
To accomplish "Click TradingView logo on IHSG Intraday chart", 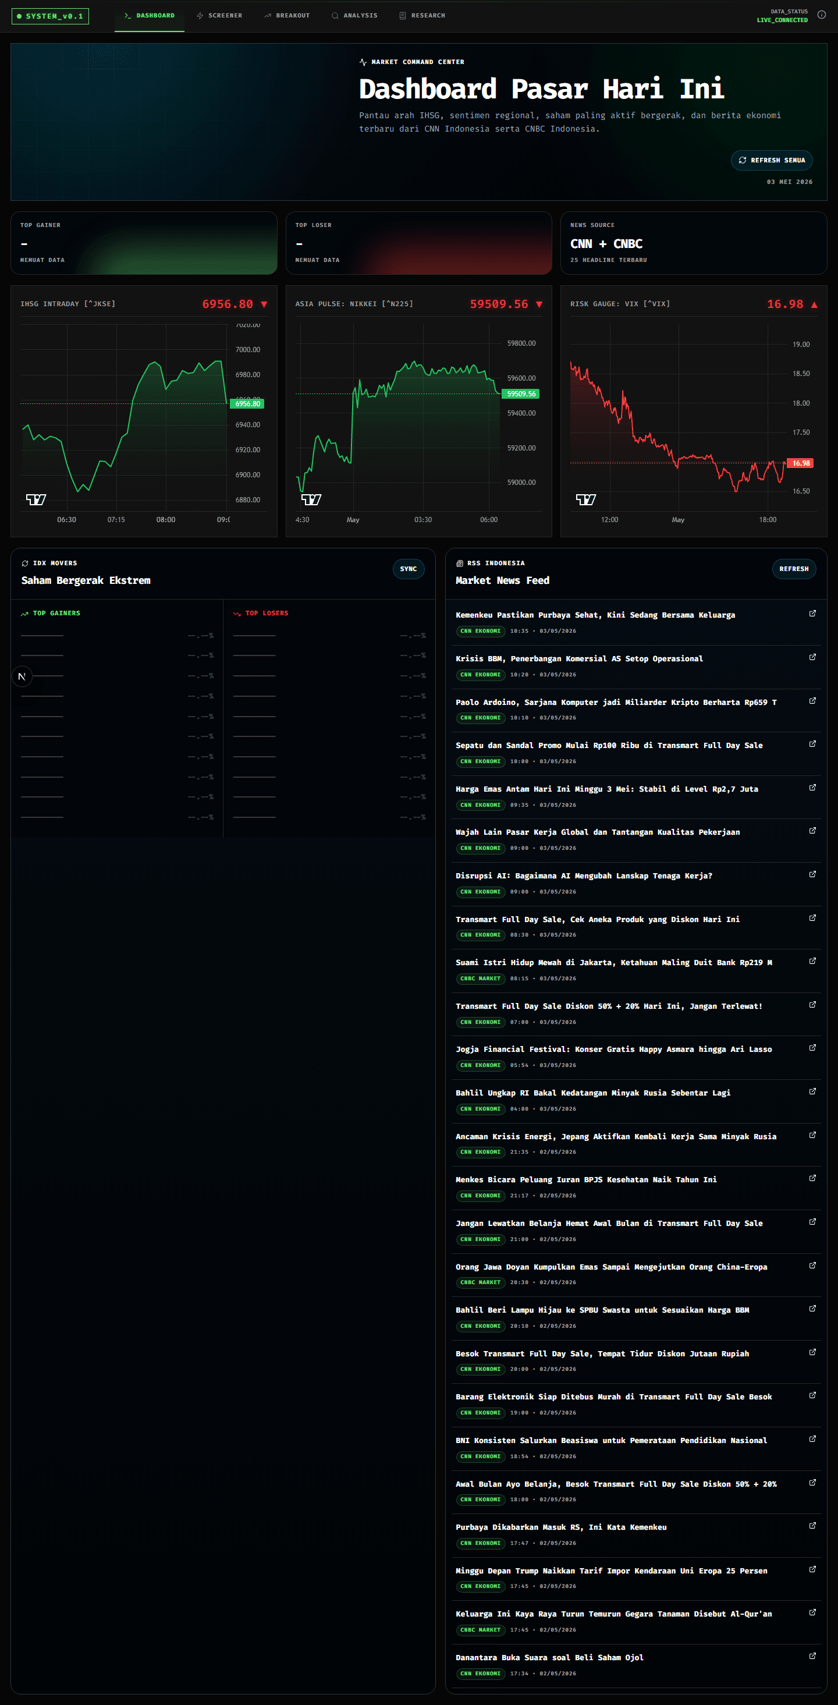I will point(35,499).
